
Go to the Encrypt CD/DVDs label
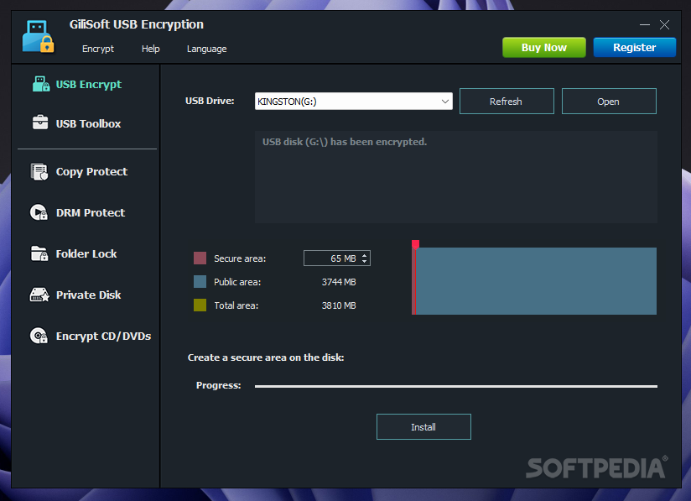[x=103, y=336]
